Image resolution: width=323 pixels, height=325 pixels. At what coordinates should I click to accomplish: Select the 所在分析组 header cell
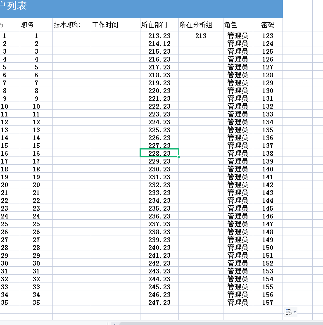(201, 25)
